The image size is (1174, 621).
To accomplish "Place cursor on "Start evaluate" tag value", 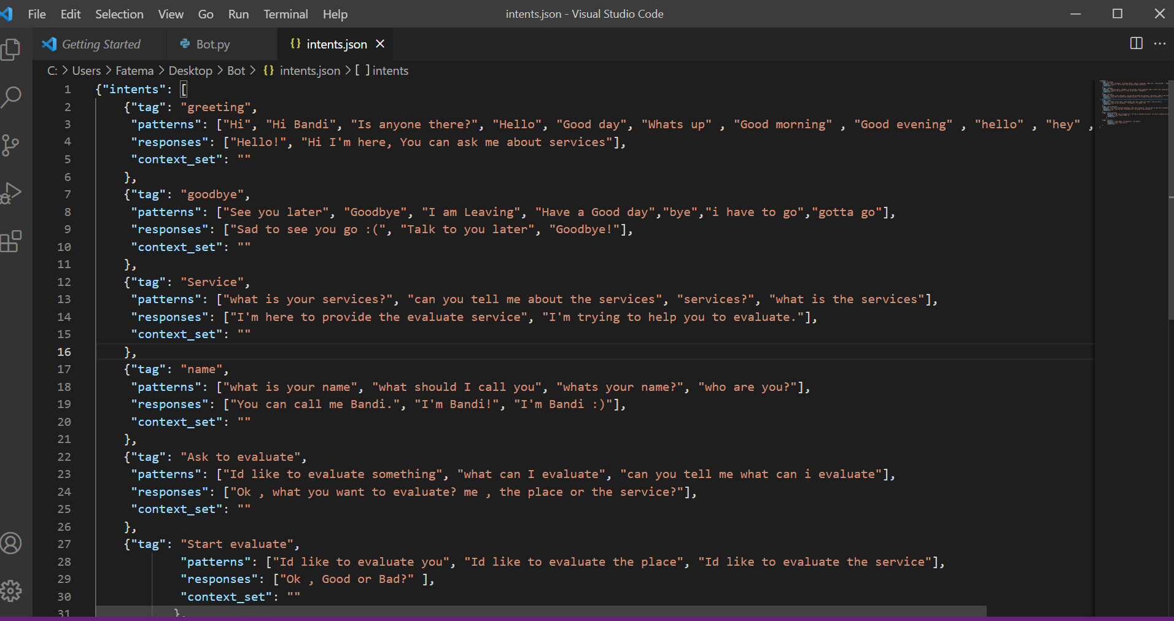I will click(x=236, y=544).
